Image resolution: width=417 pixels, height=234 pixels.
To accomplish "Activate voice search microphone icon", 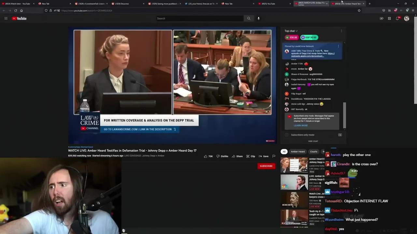I will [x=259, y=19].
